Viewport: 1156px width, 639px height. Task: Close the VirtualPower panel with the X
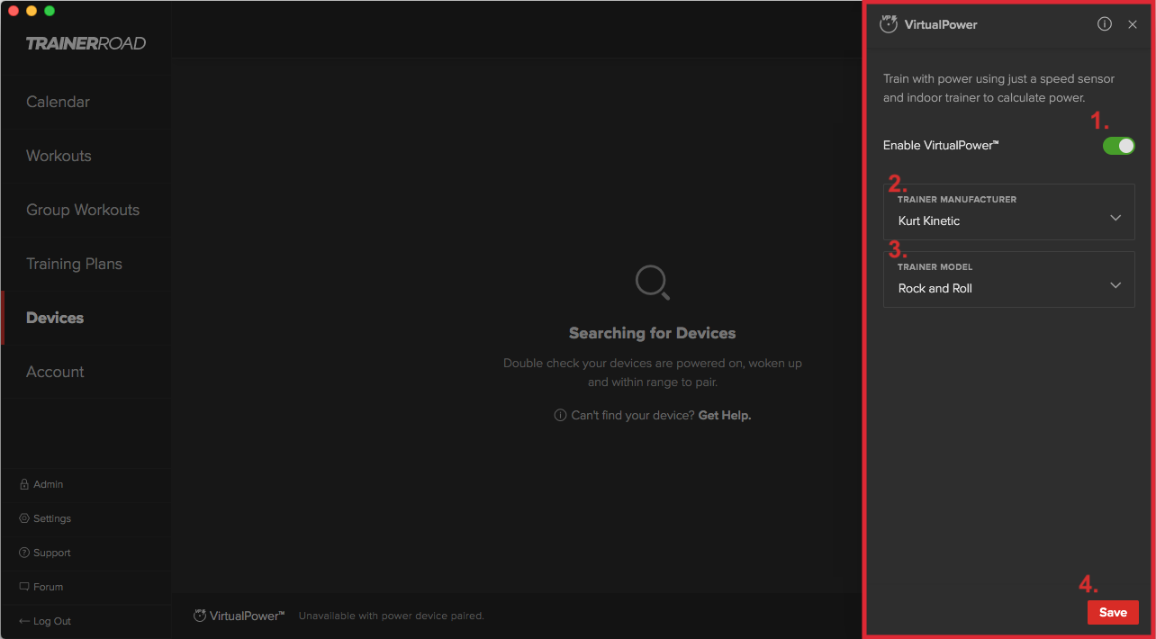point(1133,24)
